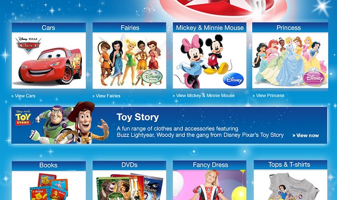The height and width of the screenshot is (200, 337).
Task: Click the blue Disney logo badge
Action: pos(233,80)
